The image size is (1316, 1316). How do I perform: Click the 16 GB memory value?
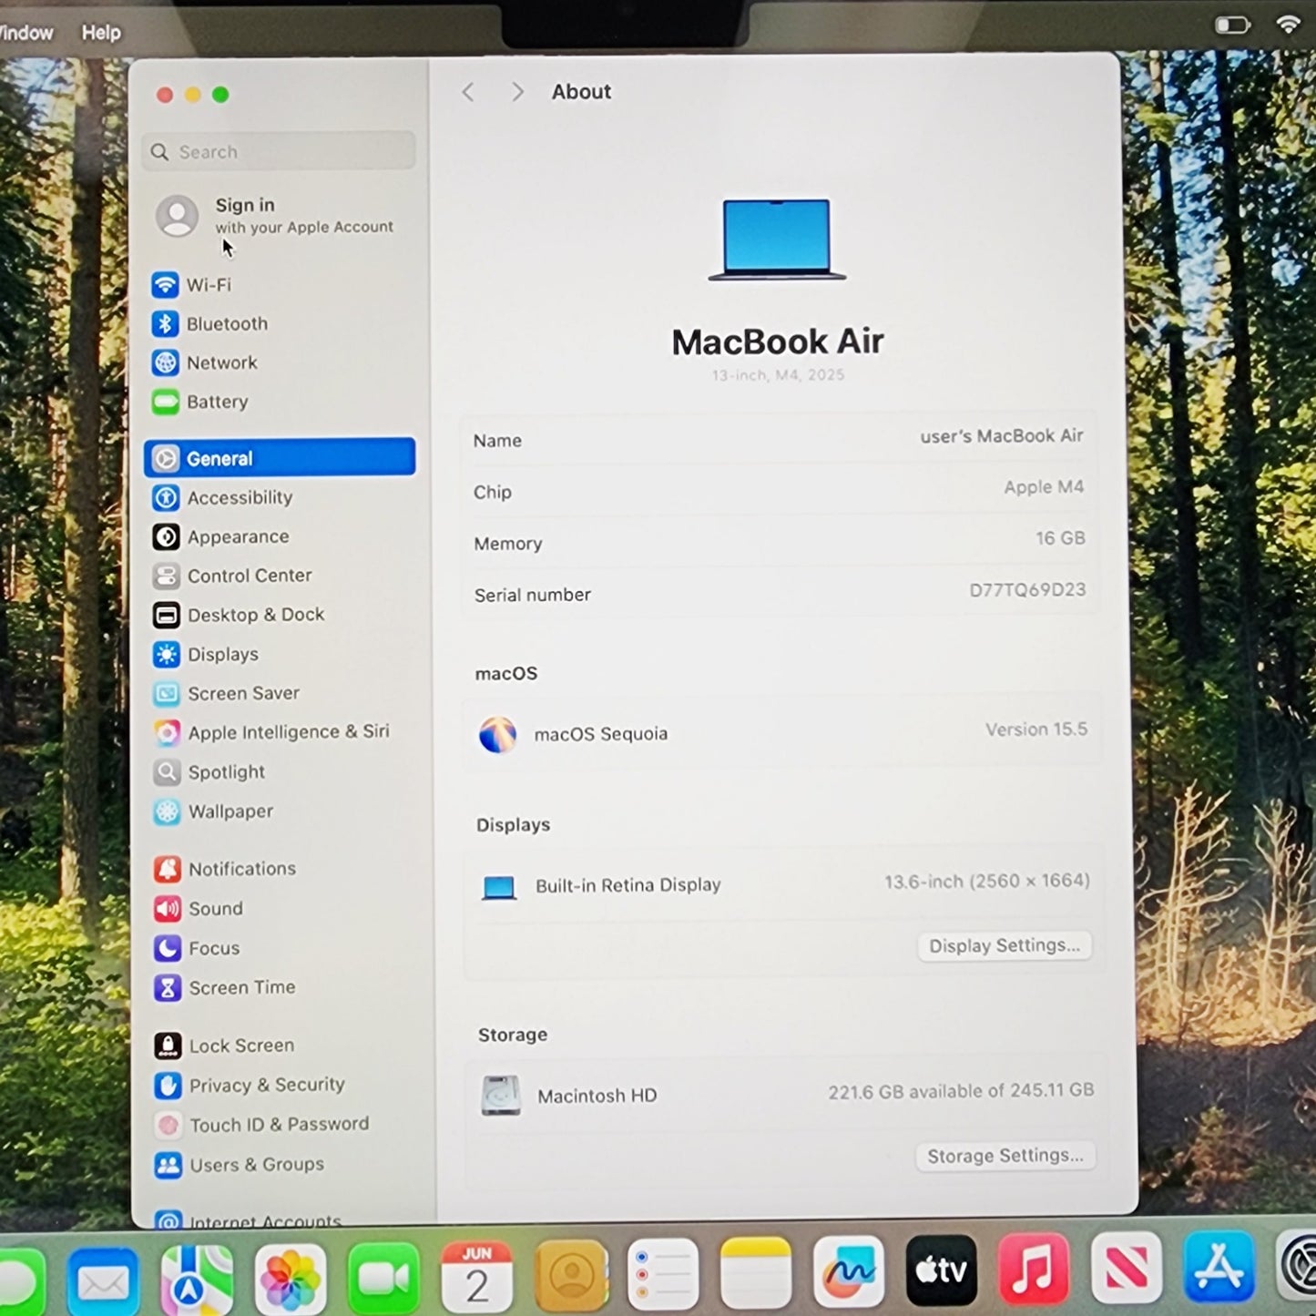click(1060, 538)
